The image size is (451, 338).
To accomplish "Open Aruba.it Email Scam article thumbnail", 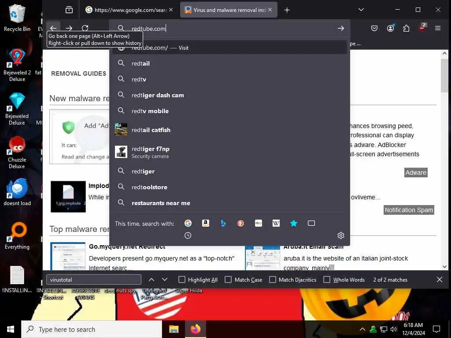I will [262, 258].
